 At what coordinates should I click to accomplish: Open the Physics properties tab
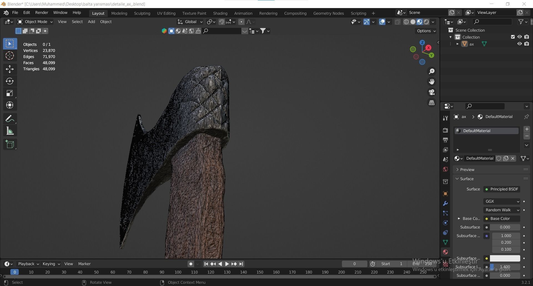(x=445, y=223)
